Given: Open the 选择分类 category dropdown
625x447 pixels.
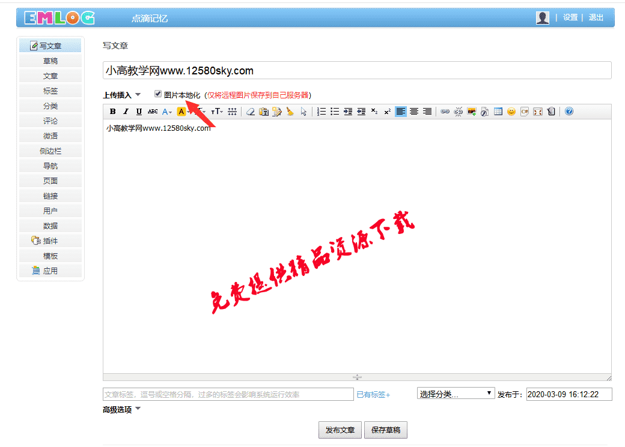Looking at the screenshot, I should point(455,394).
